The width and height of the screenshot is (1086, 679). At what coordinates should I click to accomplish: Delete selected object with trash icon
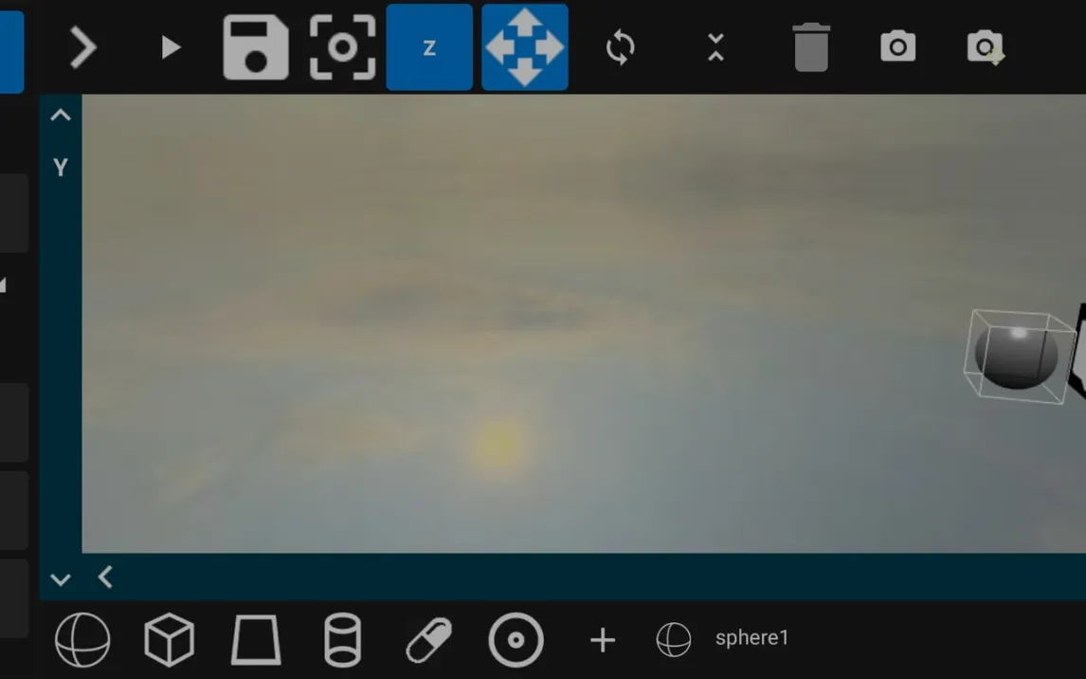(x=810, y=47)
